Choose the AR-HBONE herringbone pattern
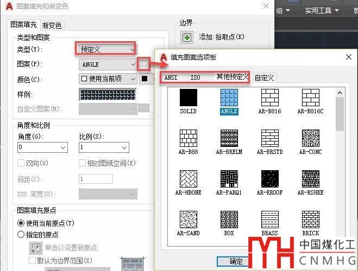The height and width of the screenshot is (271, 358). pyautogui.click(x=189, y=179)
